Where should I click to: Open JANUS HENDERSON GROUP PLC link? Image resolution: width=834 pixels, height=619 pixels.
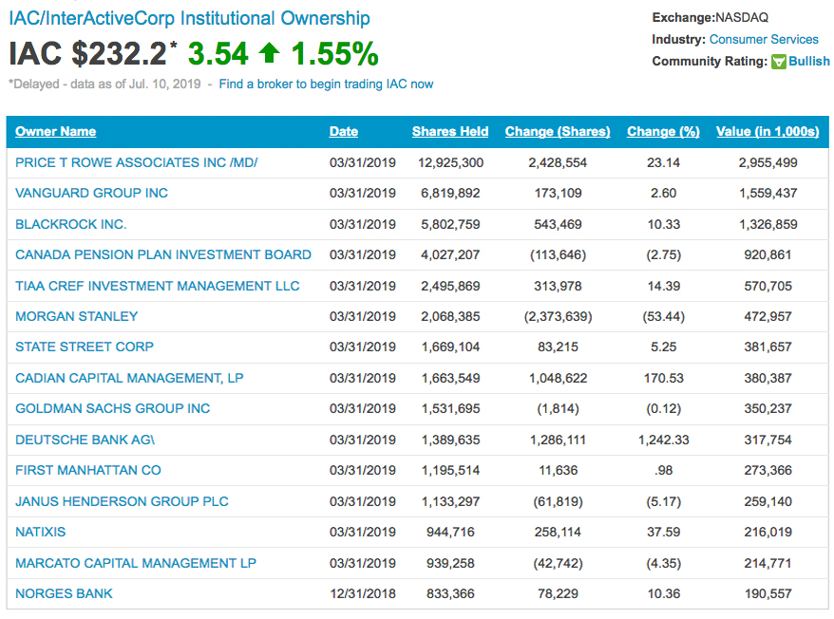point(122,501)
